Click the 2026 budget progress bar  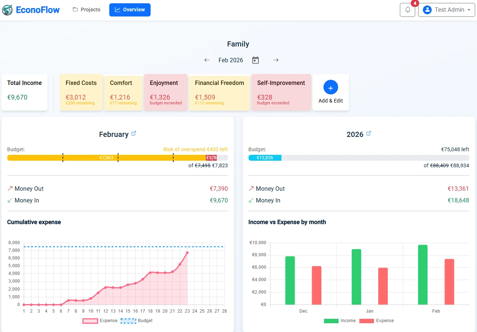pyautogui.click(x=359, y=158)
